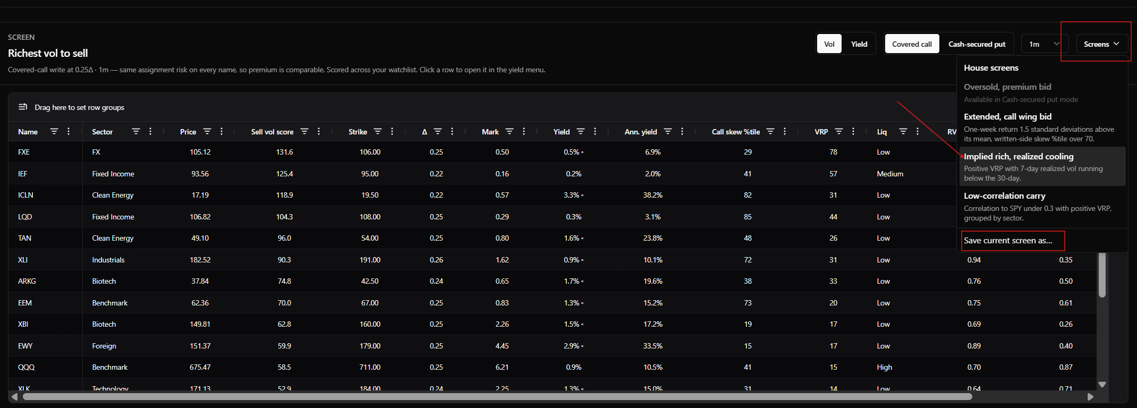Sort by Ann. yield header
1137x408 pixels.
[x=641, y=132]
